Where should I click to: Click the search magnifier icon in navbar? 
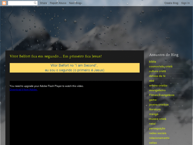(35, 3)
